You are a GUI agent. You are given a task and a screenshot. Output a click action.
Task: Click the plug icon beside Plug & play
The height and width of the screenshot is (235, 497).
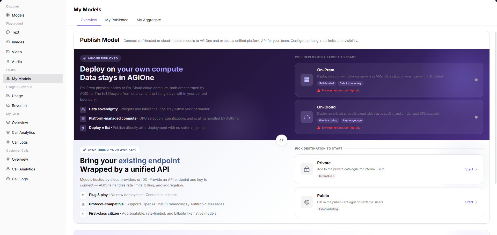point(83,195)
